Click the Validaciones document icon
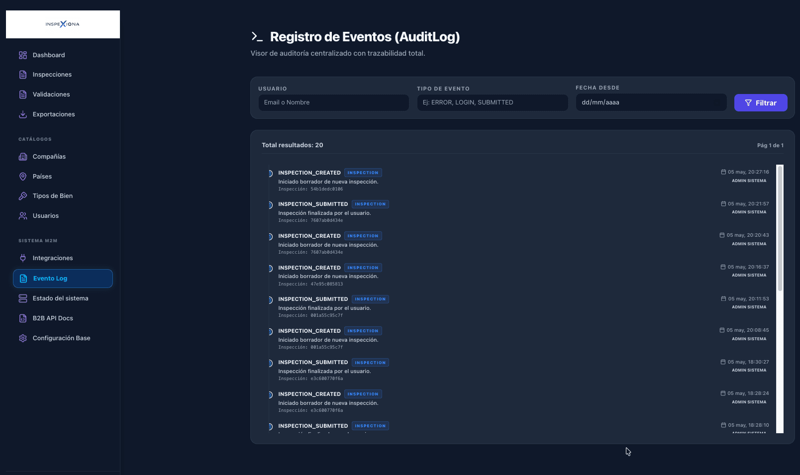800x475 pixels. pyautogui.click(x=23, y=95)
